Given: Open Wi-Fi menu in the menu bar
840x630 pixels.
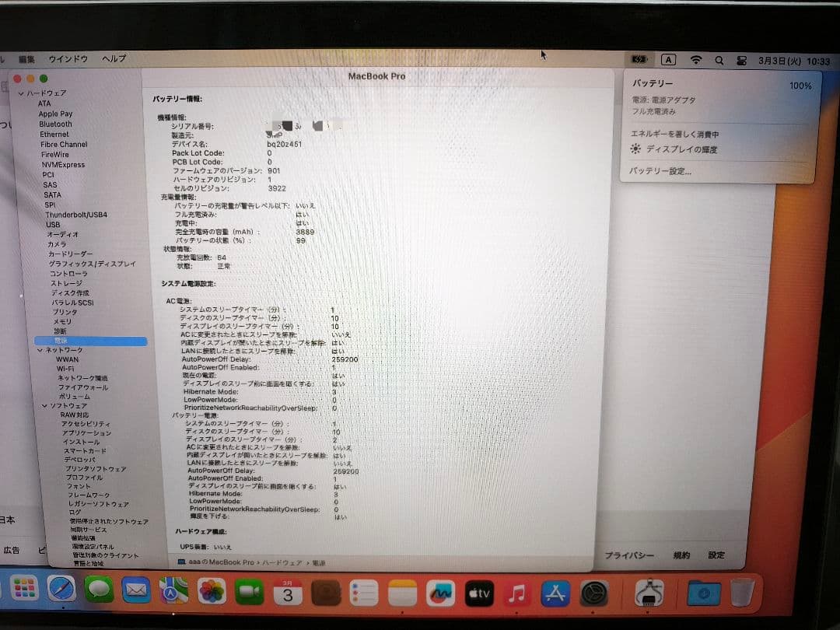Looking at the screenshot, I should pos(695,60).
